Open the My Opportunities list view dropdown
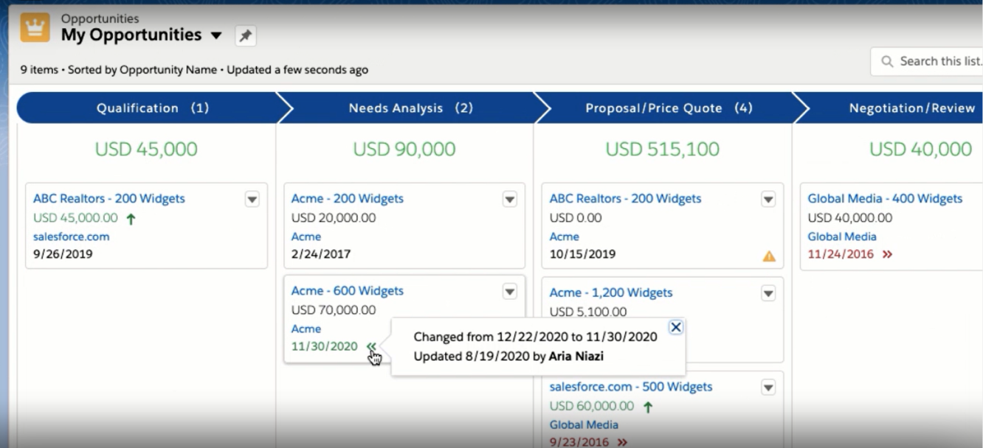 point(216,35)
